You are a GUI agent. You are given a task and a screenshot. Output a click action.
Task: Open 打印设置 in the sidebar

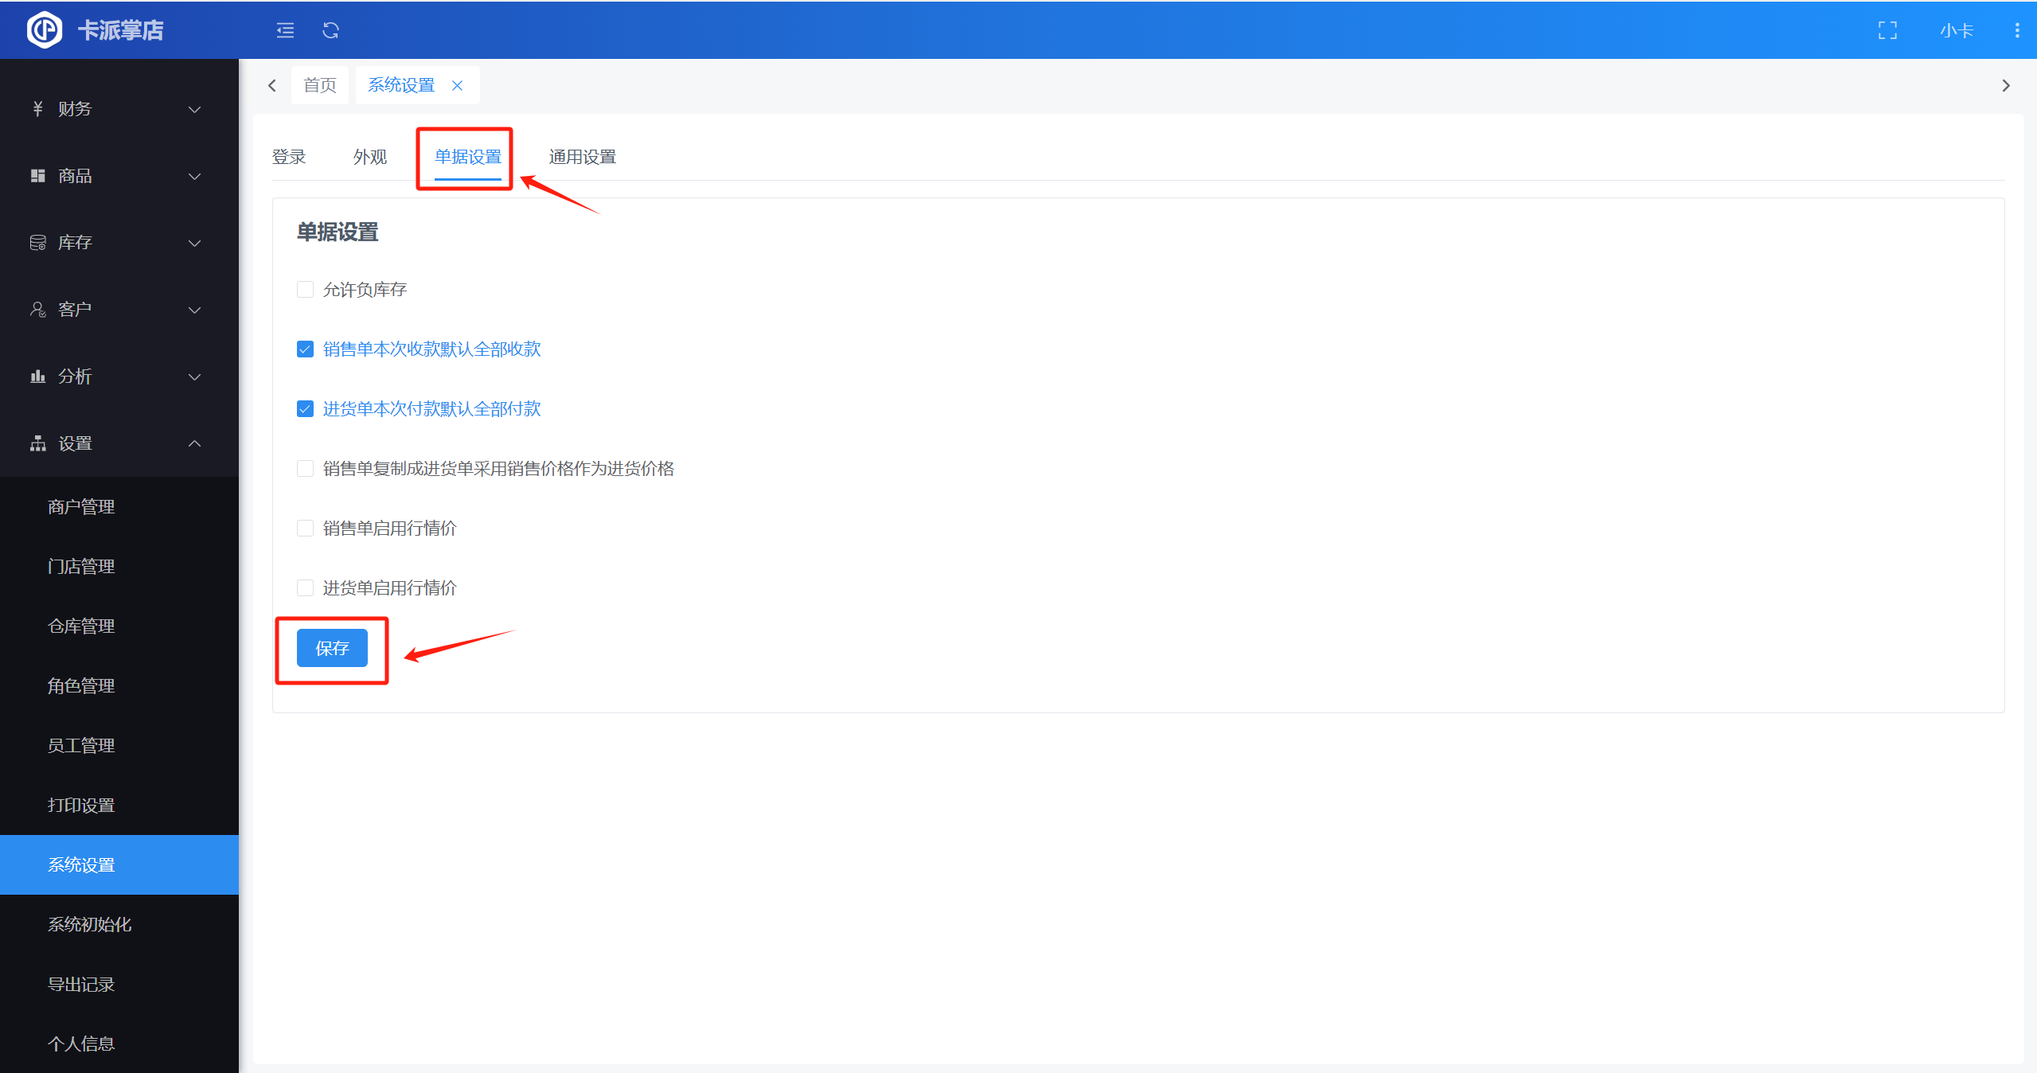(81, 805)
